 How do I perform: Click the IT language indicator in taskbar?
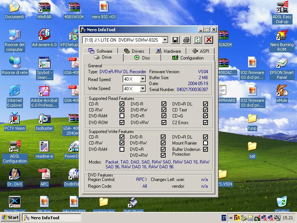pos(224,218)
